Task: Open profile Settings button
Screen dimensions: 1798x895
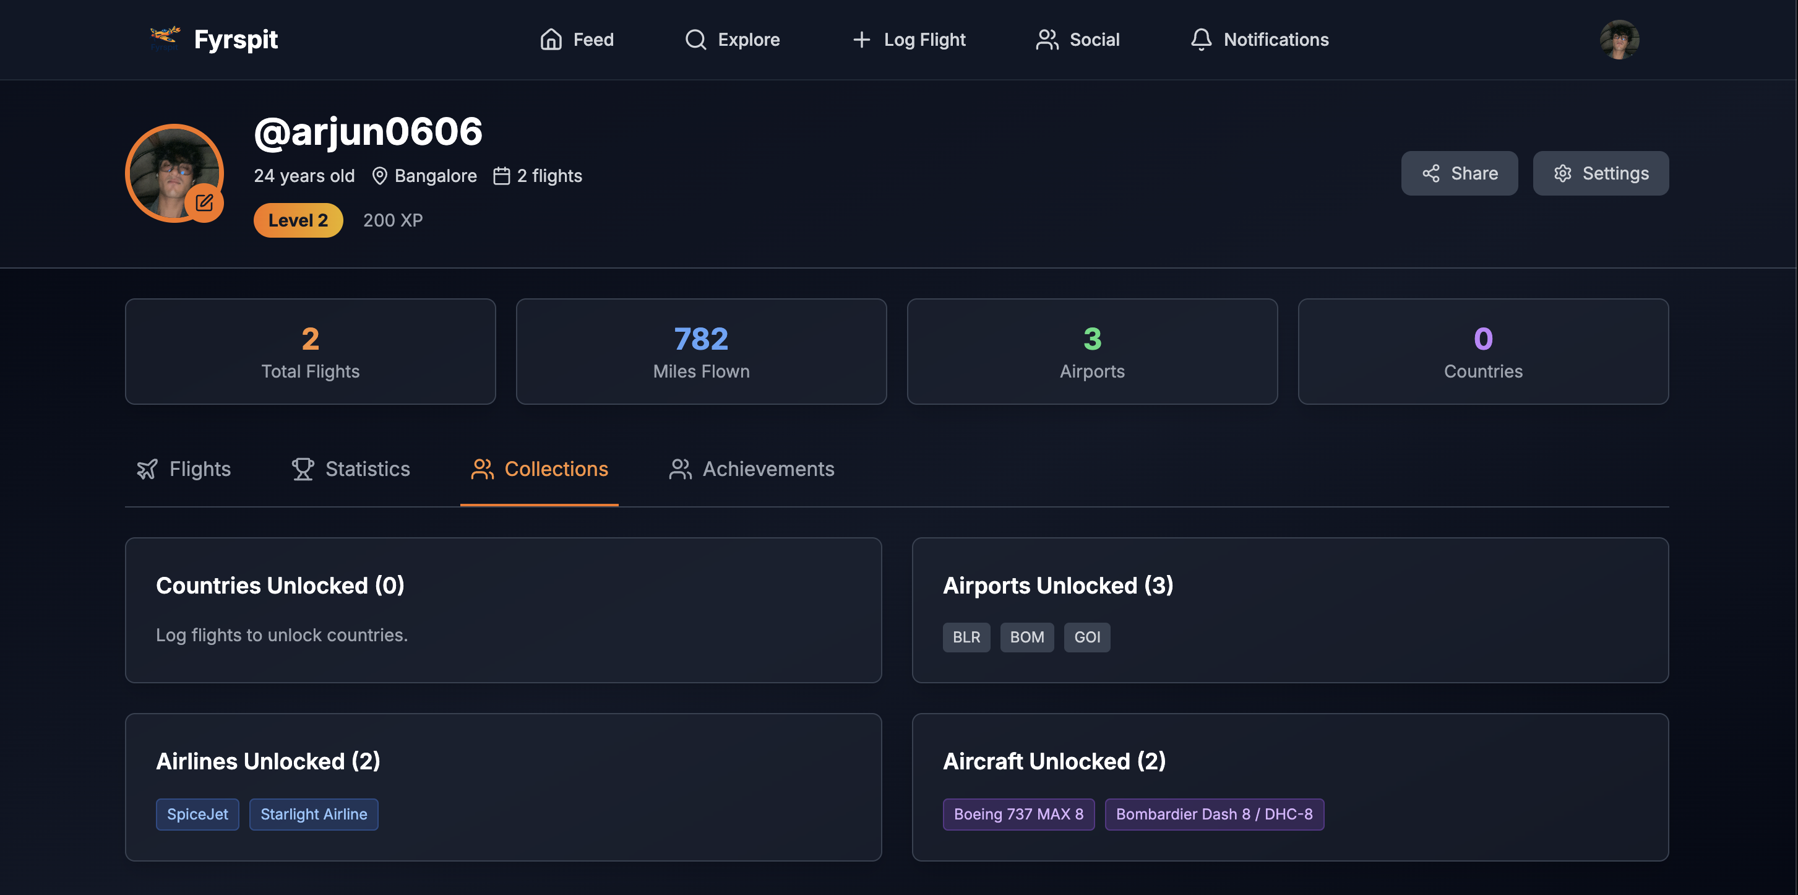Action: point(1600,173)
